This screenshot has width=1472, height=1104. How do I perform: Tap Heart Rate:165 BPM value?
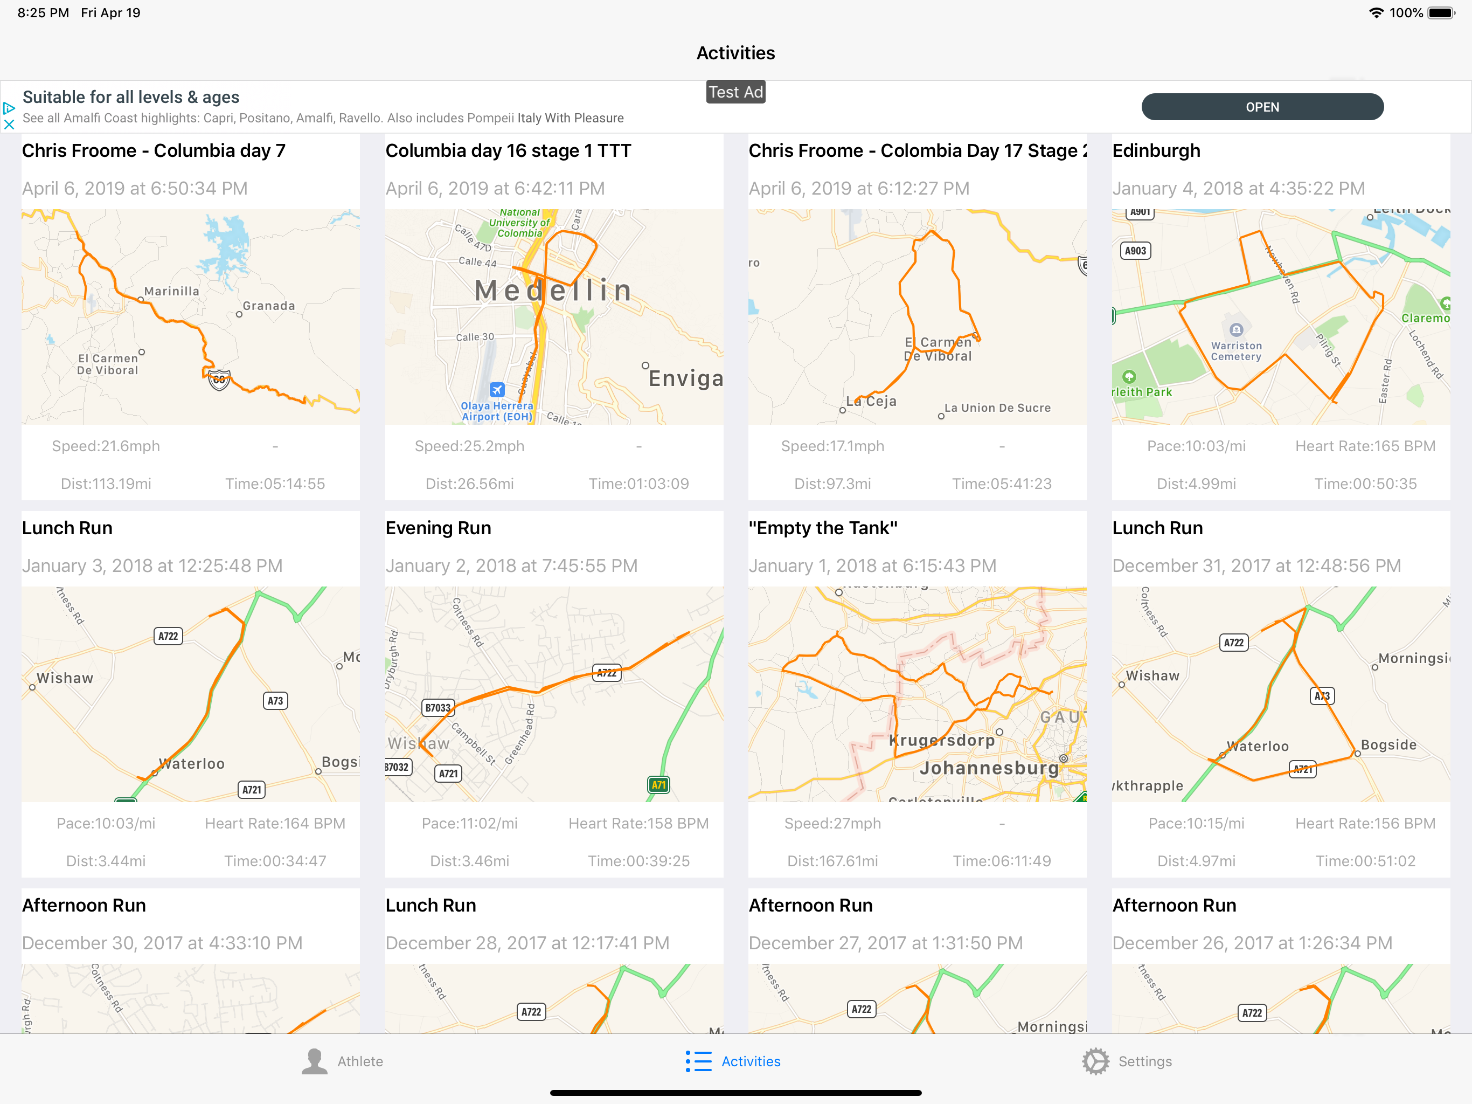pyautogui.click(x=1365, y=446)
